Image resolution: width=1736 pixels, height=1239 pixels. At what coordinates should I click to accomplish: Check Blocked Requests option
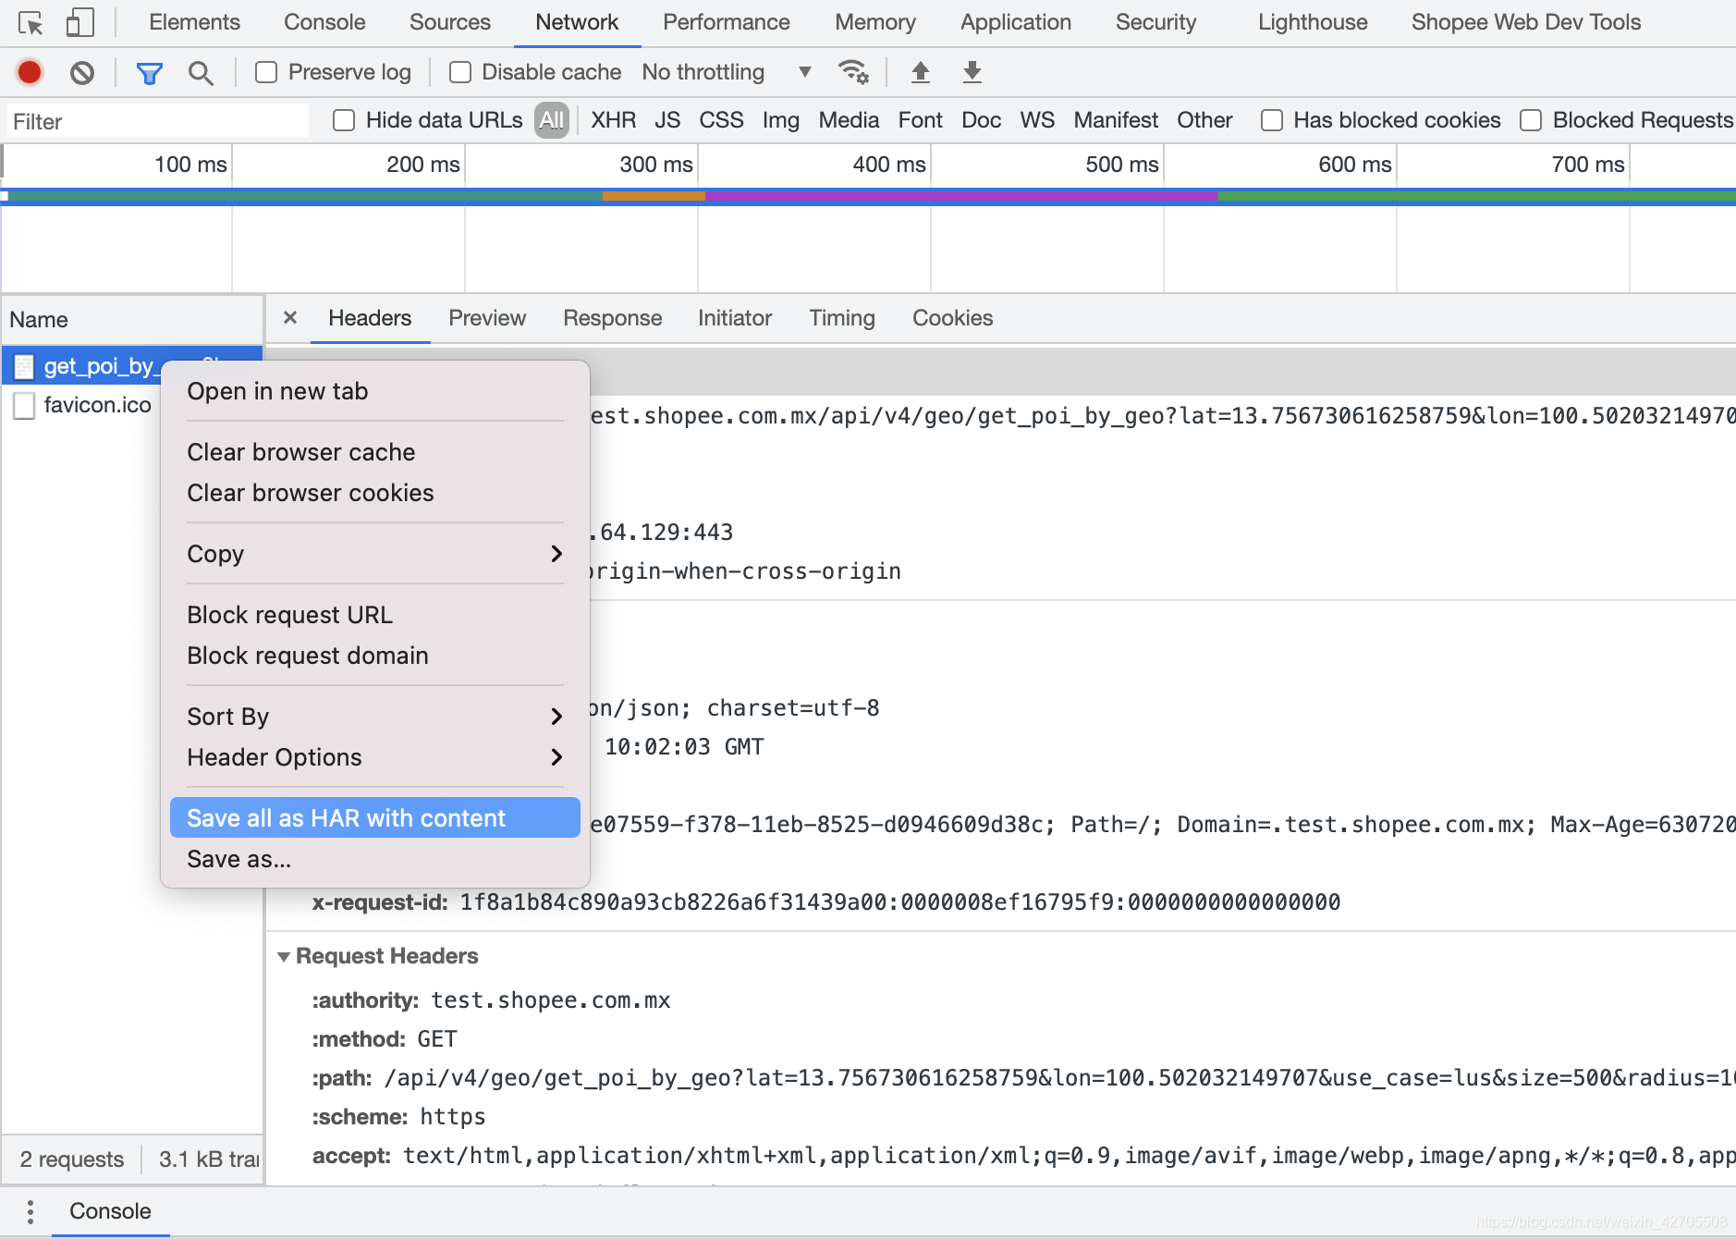pyautogui.click(x=1531, y=120)
